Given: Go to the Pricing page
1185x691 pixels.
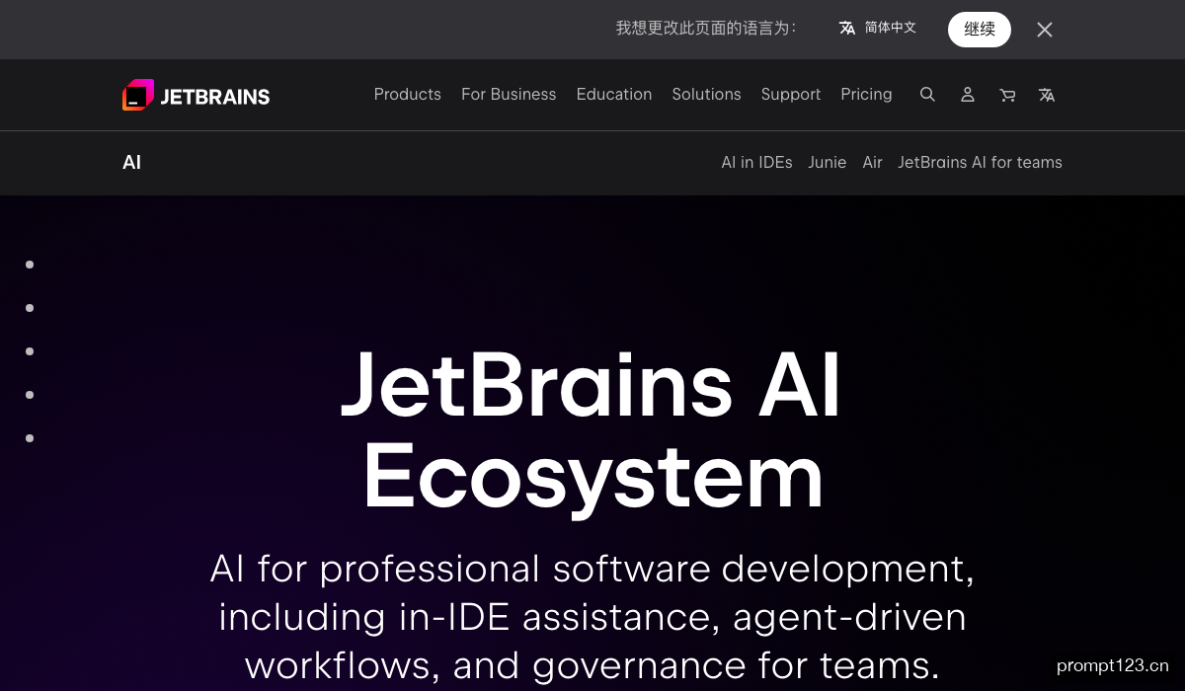Looking at the screenshot, I should coord(866,95).
